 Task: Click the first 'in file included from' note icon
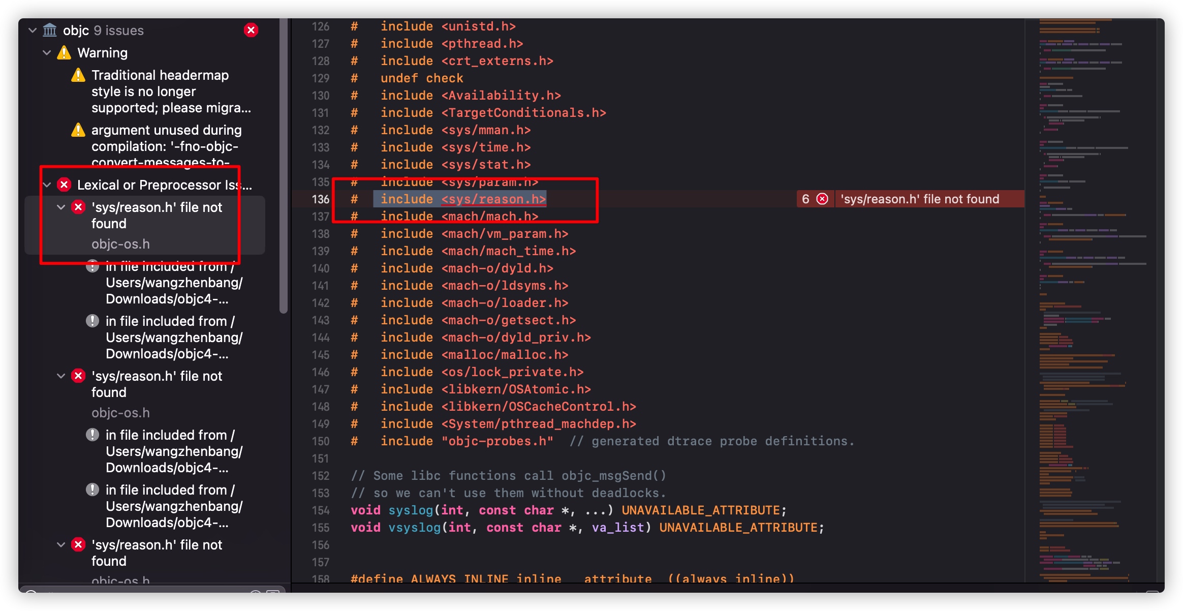coord(92,266)
